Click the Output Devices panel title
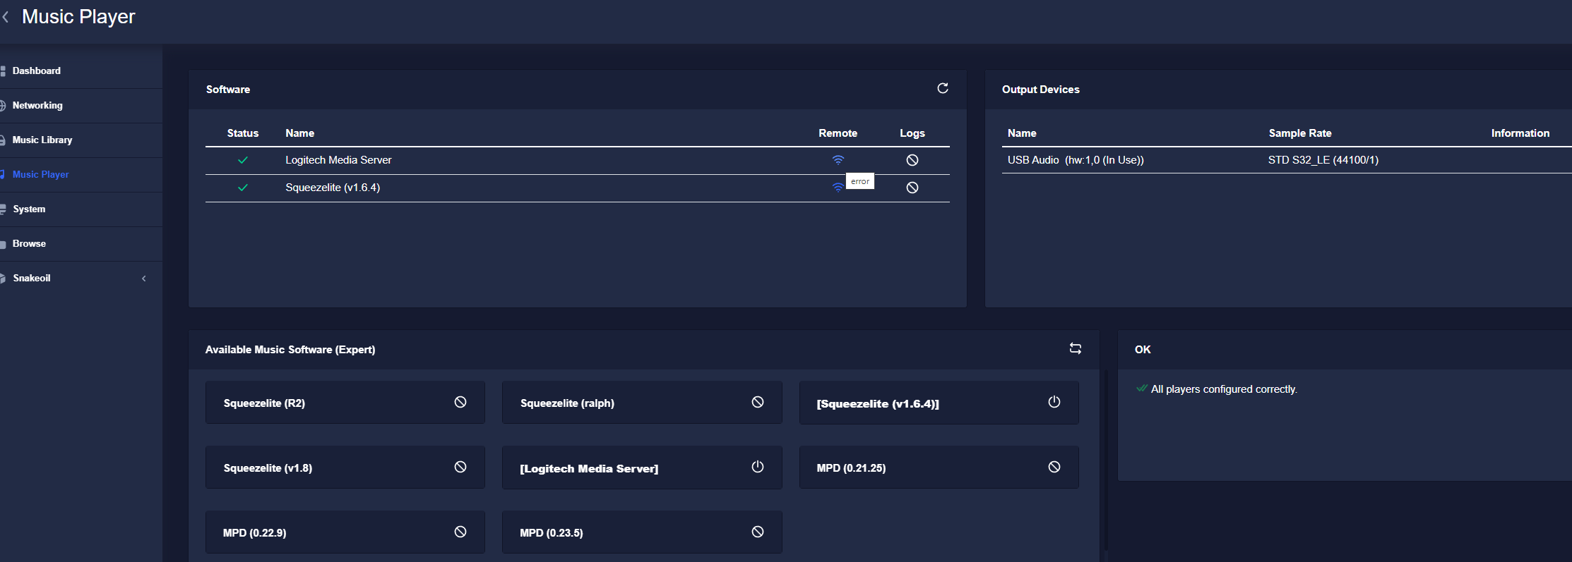1572x562 pixels. point(1041,90)
